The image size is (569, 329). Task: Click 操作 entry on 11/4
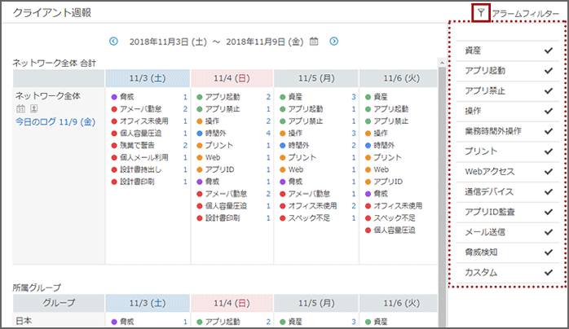click(212, 121)
